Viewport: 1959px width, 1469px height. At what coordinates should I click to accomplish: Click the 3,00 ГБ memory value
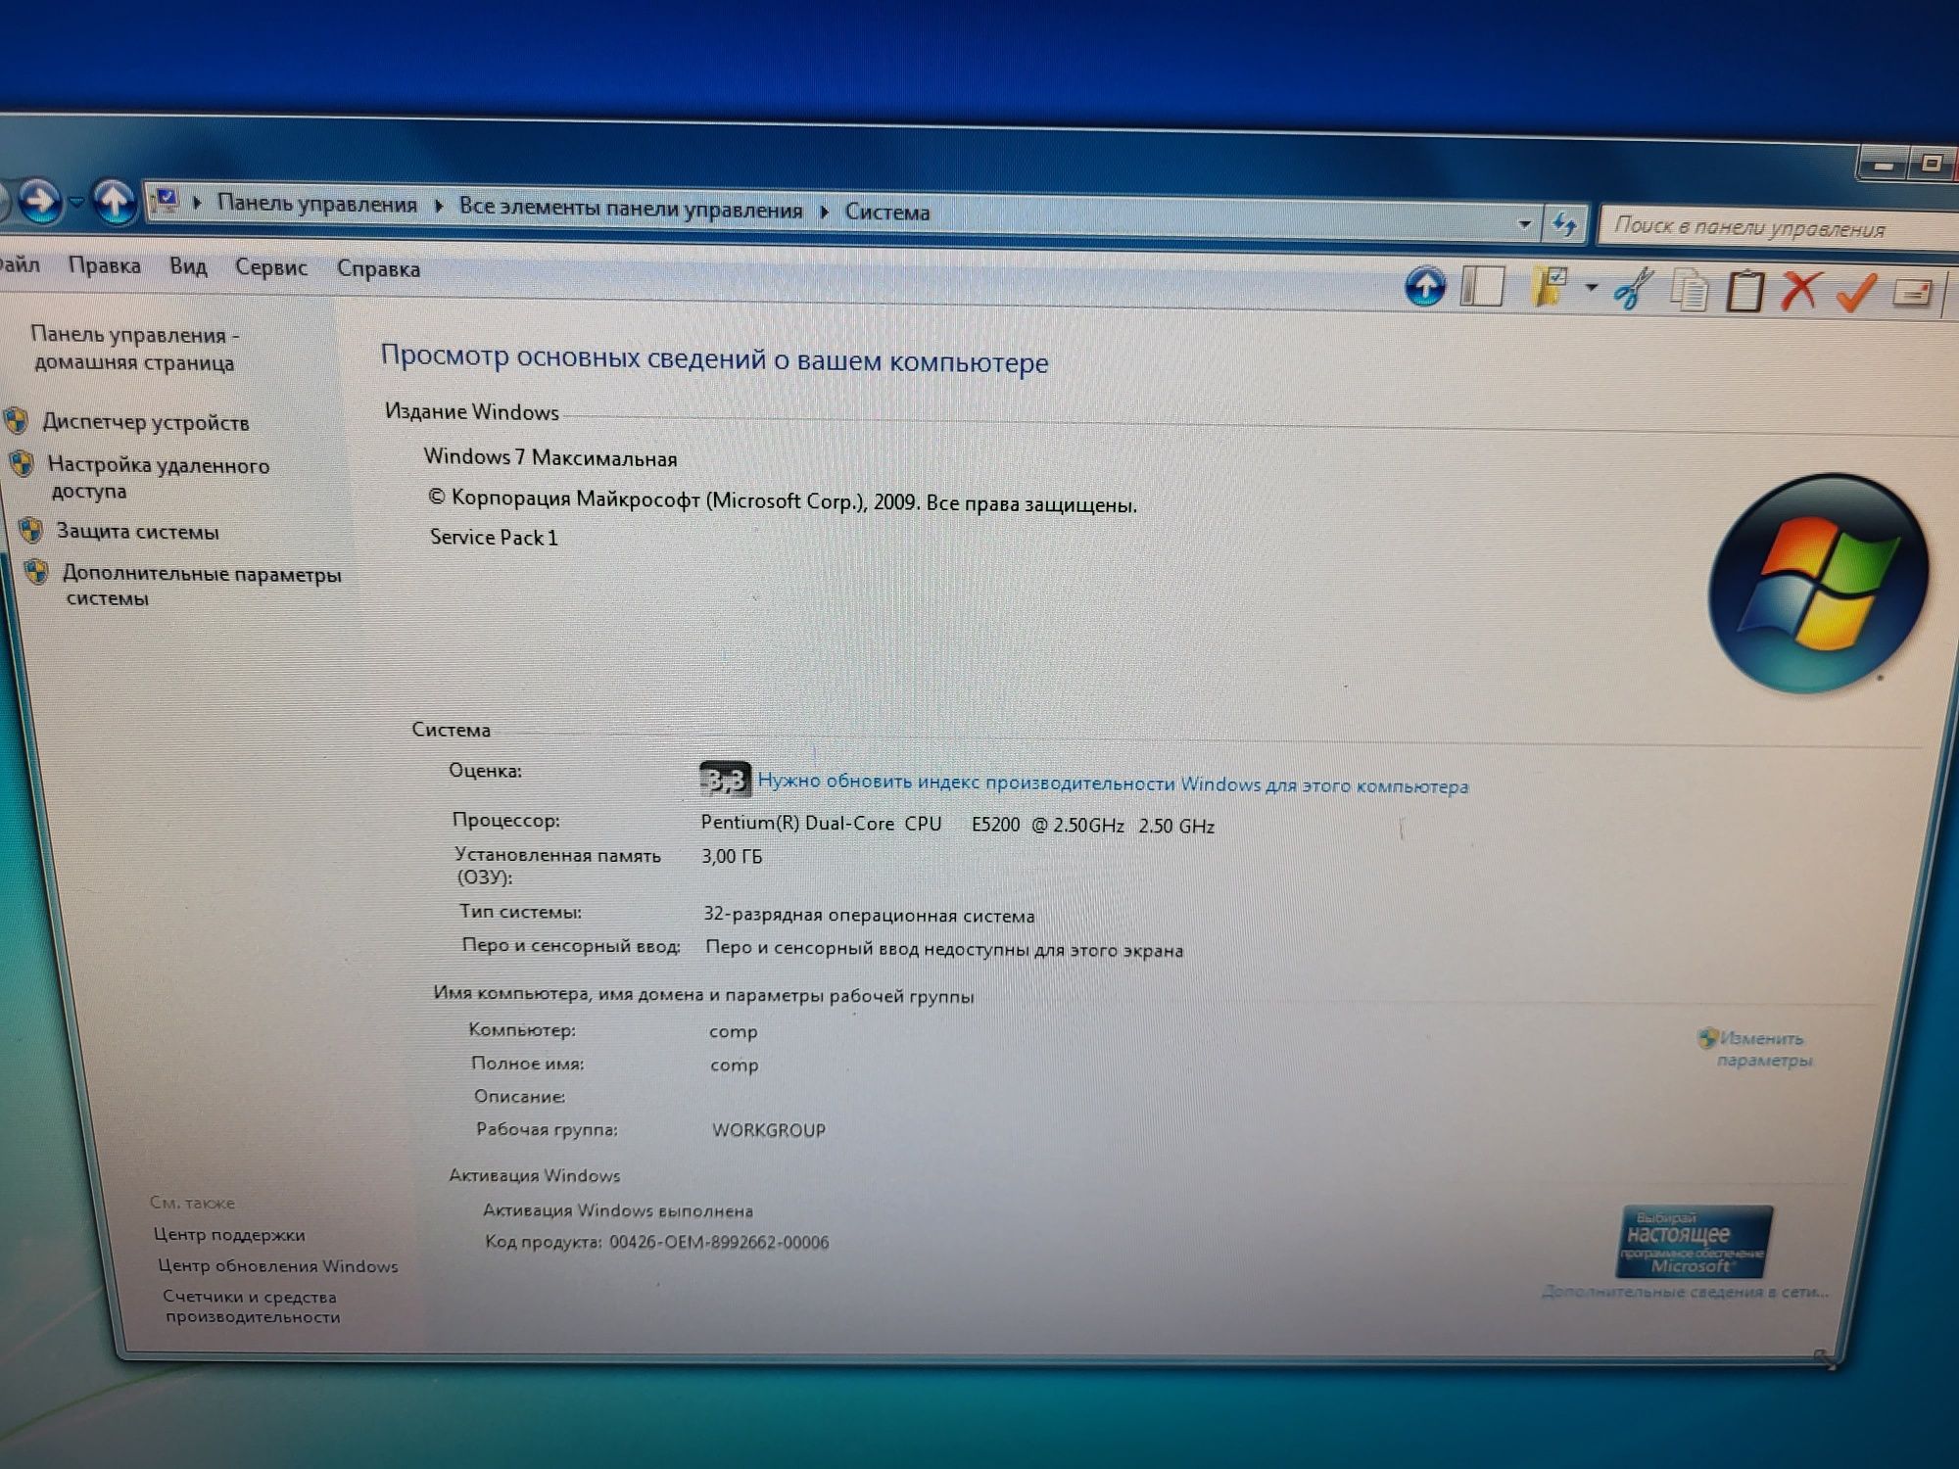click(732, 857)
